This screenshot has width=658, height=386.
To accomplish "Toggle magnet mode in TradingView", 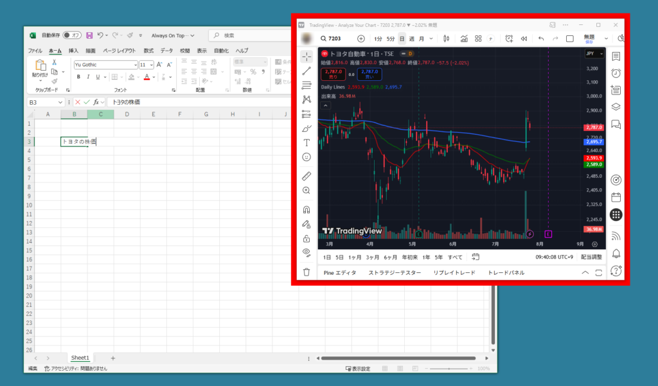I will 307,209.
